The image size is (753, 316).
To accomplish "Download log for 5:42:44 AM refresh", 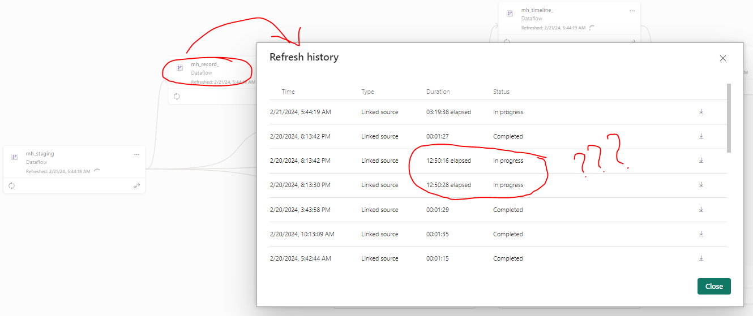I will point(701,258).
